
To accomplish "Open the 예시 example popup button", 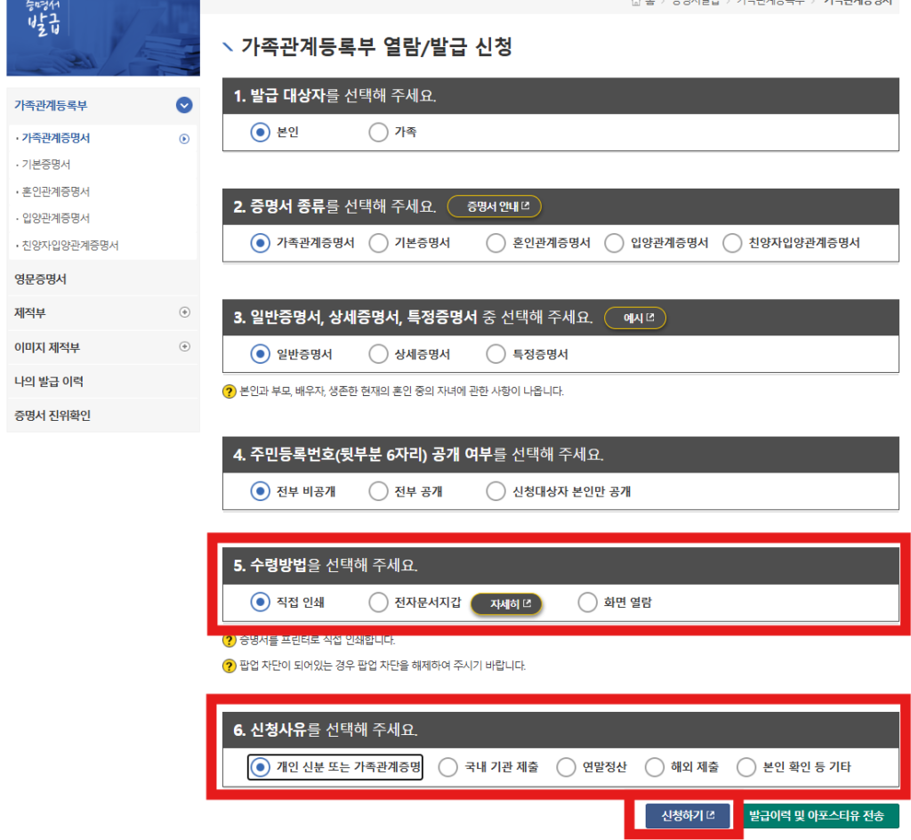I will pos(634,318).
